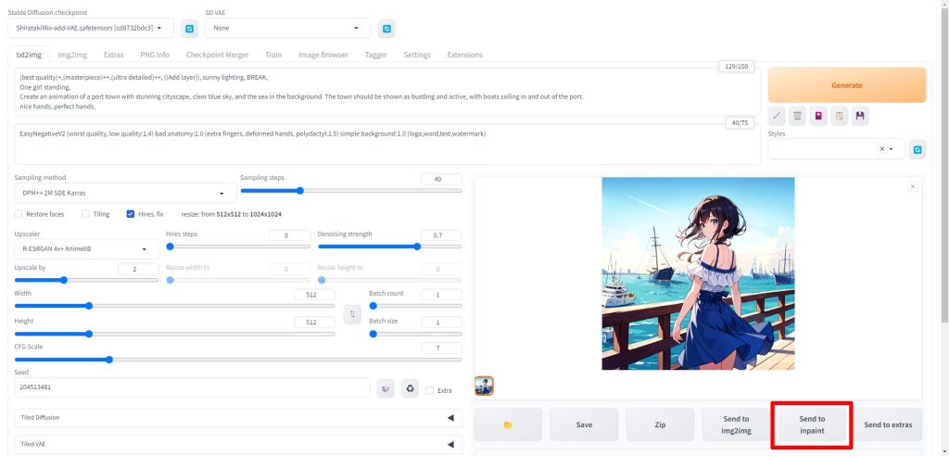Adjust the CFG Scale slider
Image resolution: width=949 pixels, height=456 pixels.
238,359
